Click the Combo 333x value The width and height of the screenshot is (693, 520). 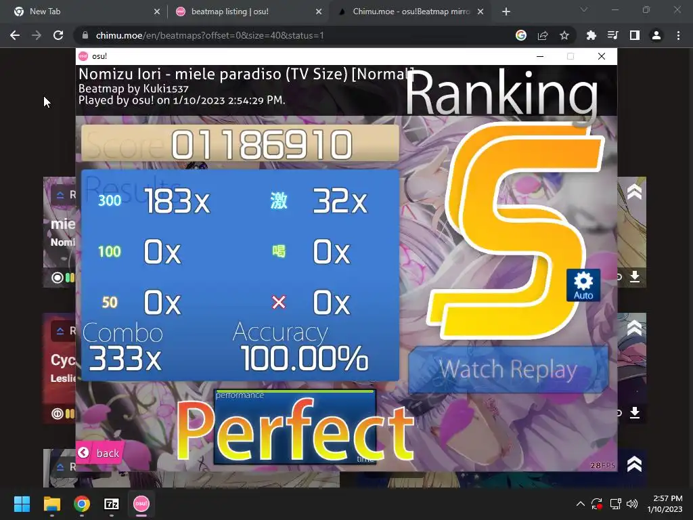tap(125, 358)
